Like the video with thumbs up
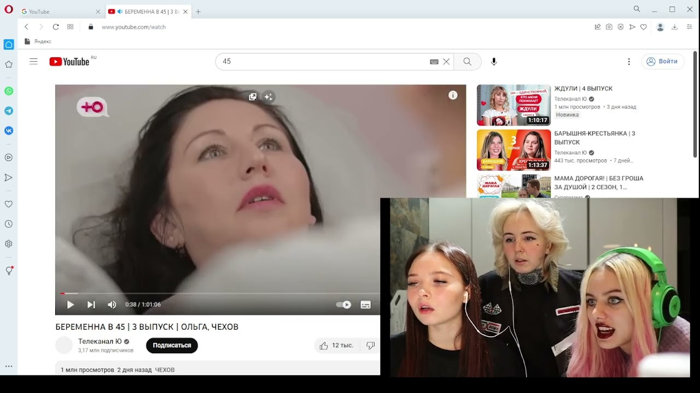 click(324, 346)
